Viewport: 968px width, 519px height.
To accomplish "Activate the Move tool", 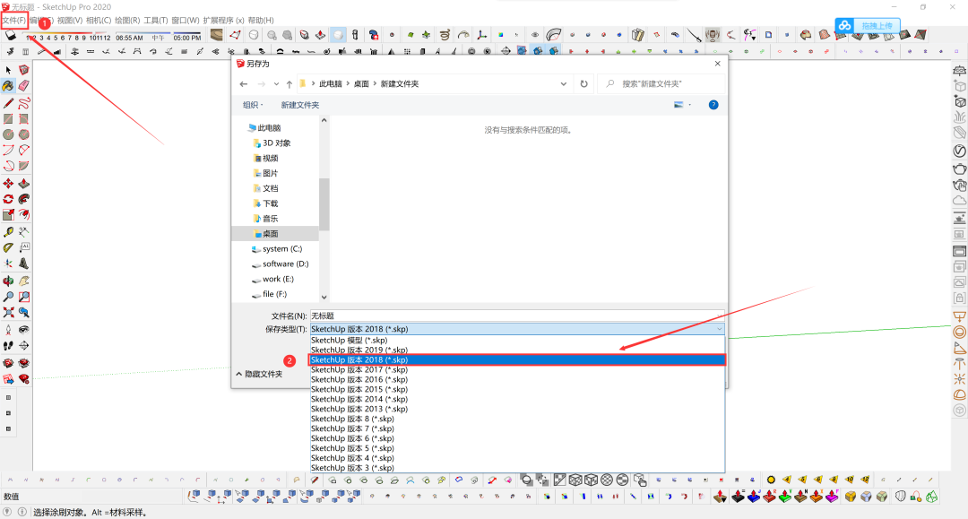I will click(8, 183).
